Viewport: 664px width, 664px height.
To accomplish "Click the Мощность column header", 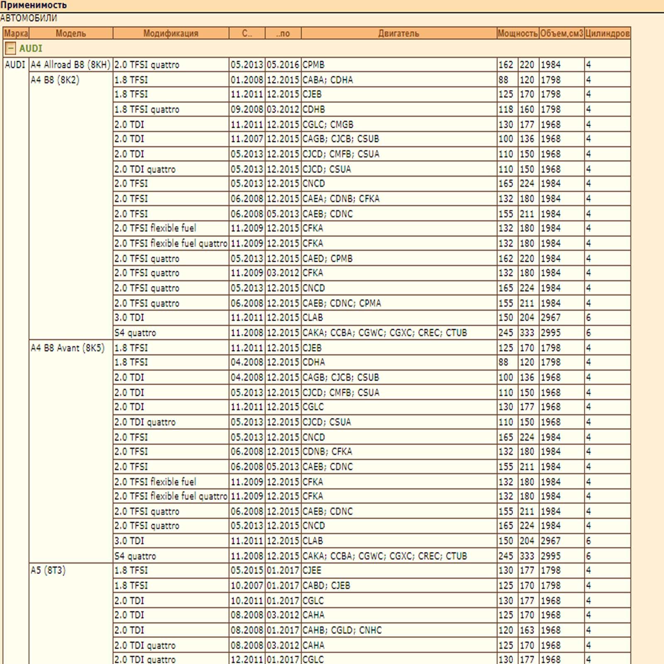I will (518, 33).
